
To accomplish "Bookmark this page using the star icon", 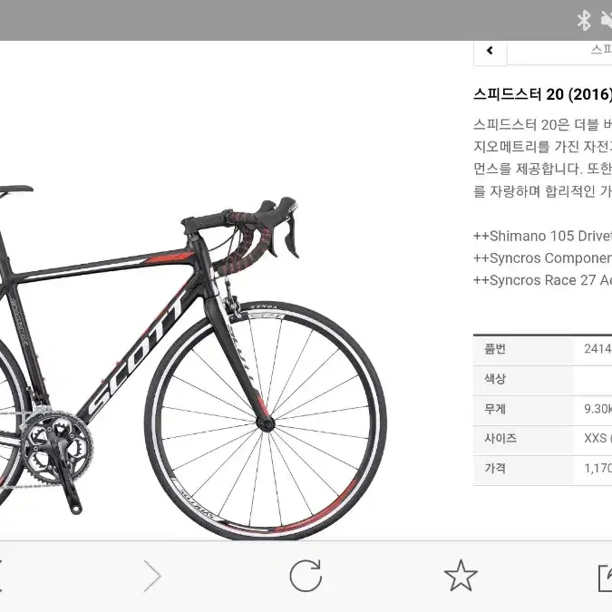I will (461, 576).
